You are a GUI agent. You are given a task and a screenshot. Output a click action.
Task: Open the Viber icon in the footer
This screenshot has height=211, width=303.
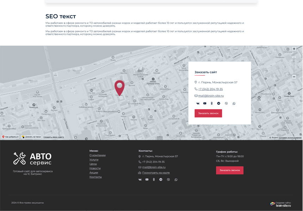168,179
